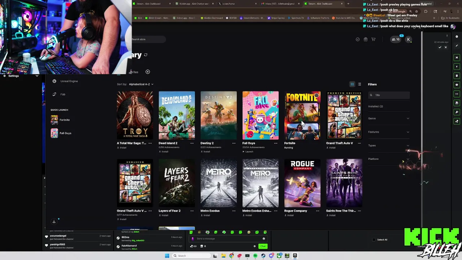Expand the Genre filter
This screenshot has height=260, width=462.
click(389, 118)
